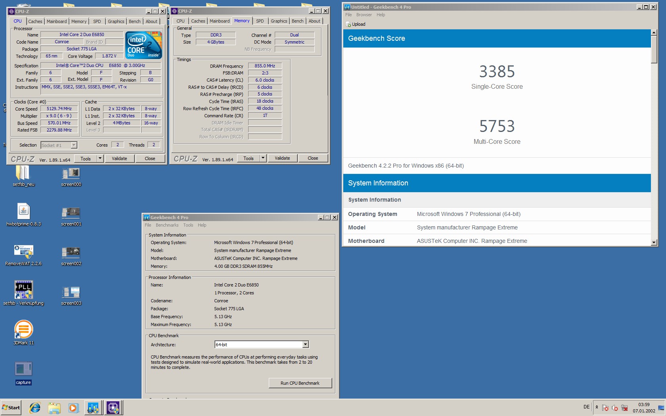Click the Core Voltage 1.872 V value
Viewport: 666px width, 416px height.
point(109,56)
